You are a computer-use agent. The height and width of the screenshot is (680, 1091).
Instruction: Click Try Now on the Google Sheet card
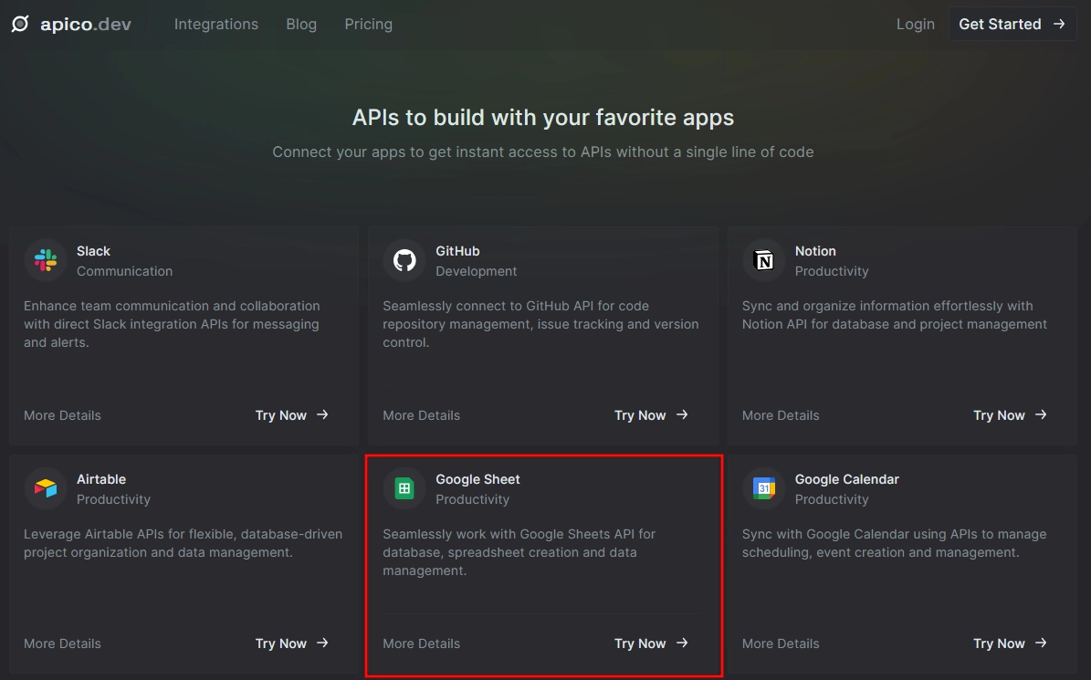(x=651, y=643)
